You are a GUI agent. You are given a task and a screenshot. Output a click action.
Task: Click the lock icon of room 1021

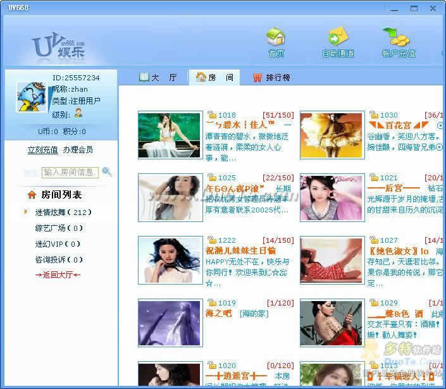tap(374, 178)
